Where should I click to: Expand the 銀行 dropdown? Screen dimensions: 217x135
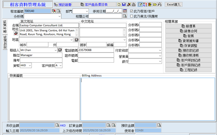160,61
